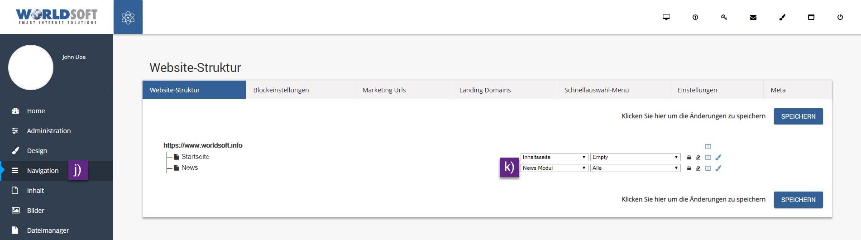
Task: Click the window icon in top bar
Action: (x=811, y=17)
